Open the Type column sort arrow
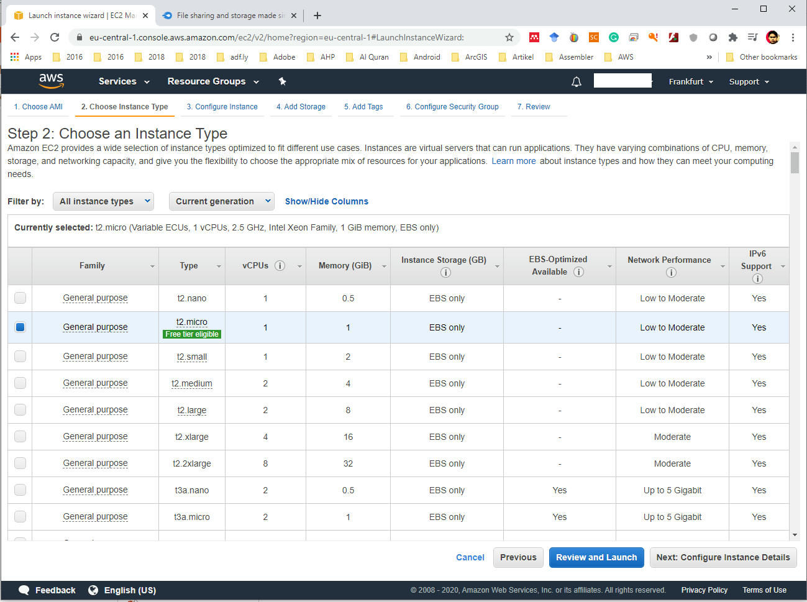This screenshot has width=807, height=602. point(219,266)
